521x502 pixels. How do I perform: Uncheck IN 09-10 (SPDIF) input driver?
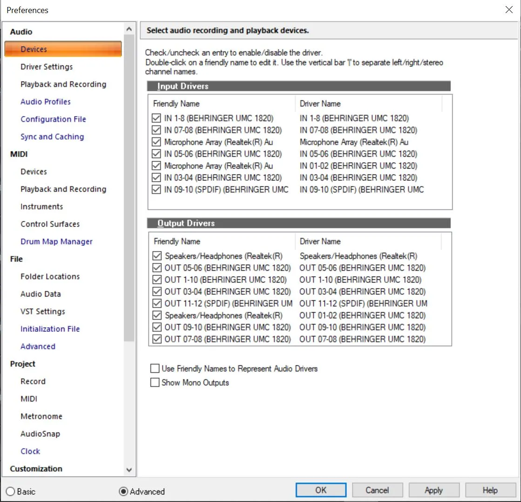[156, 189]
